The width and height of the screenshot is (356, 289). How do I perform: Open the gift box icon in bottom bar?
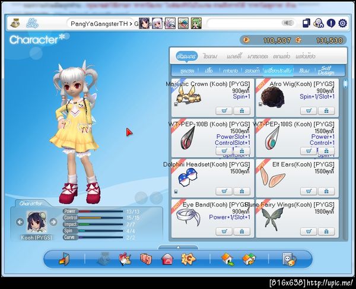(x=125, y=259)
